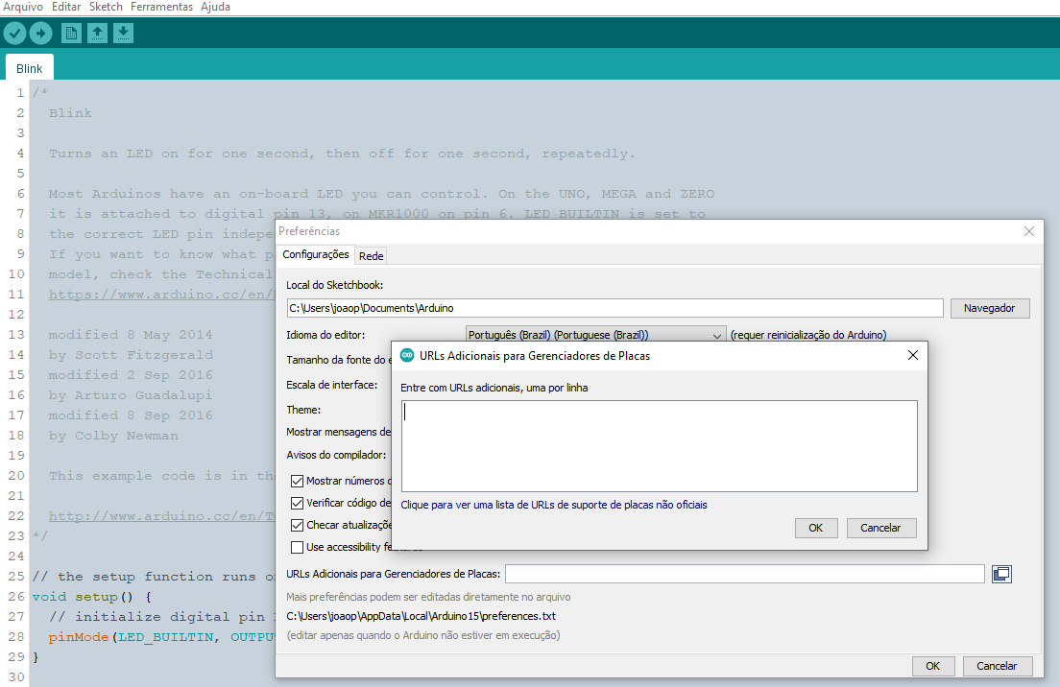Open a sketch with the up-arrow icon
The width and height of the screenshot is (1060, 687).
point(97,33)
